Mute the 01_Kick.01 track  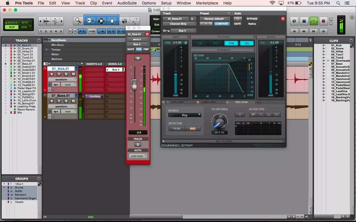(73, 74)
